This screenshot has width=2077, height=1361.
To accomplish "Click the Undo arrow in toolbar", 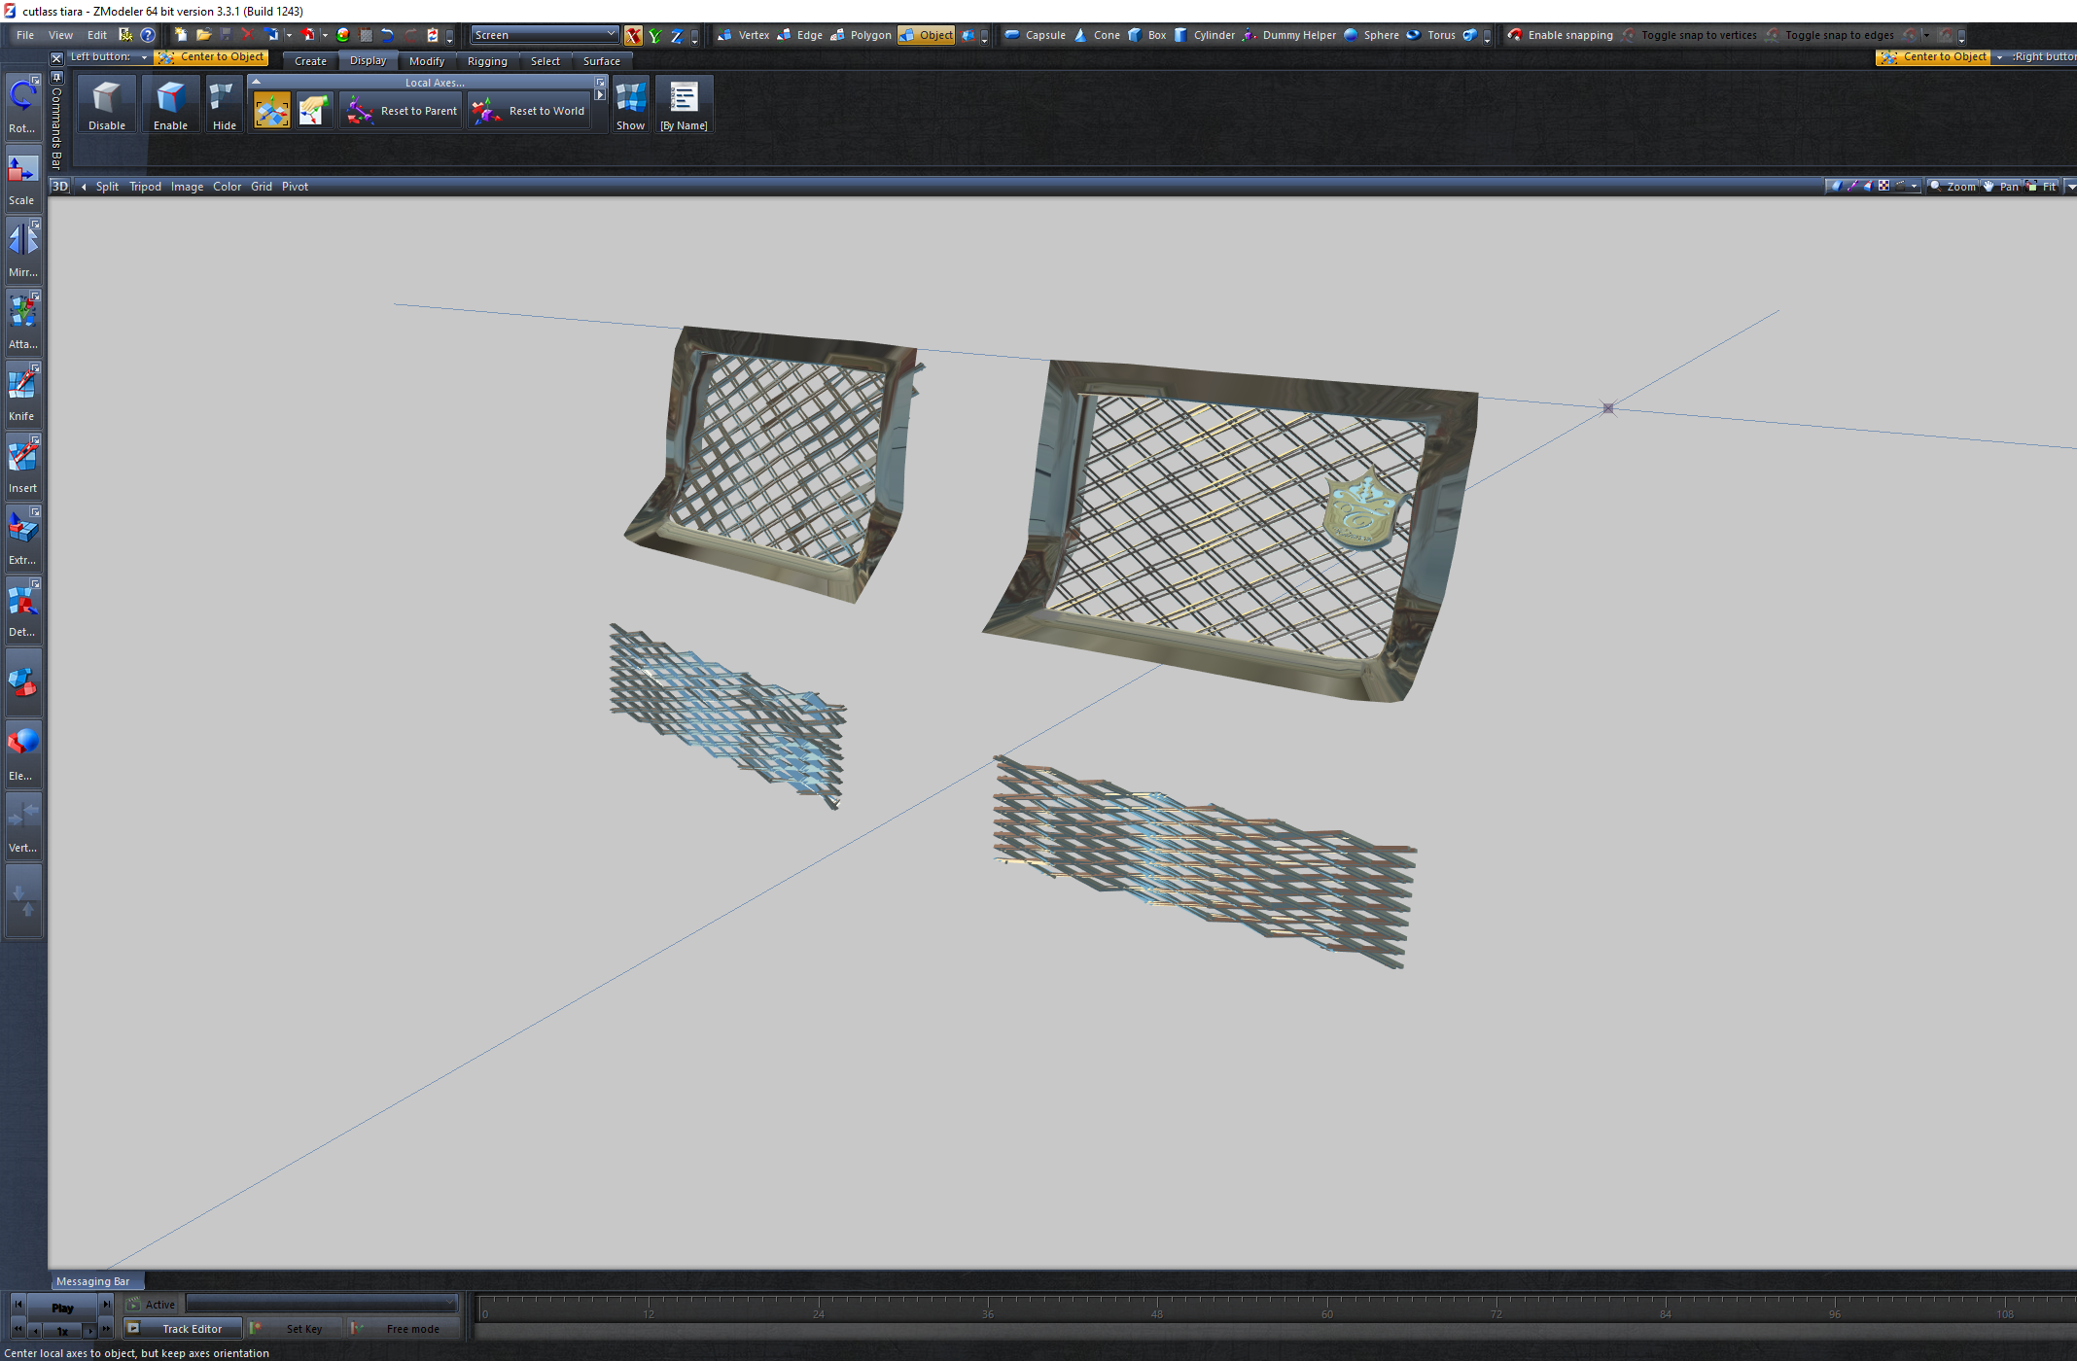I will (387, 35).
